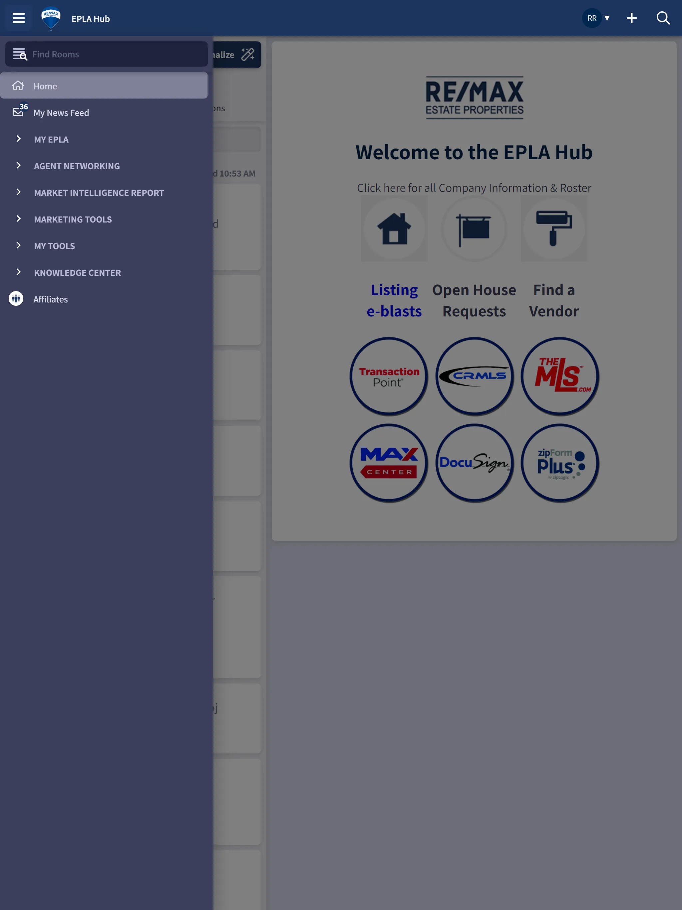Click the Welcome to the EPLA Hub heading
The height and width of the screenshot is (910, 682).
tap(474, 152)
